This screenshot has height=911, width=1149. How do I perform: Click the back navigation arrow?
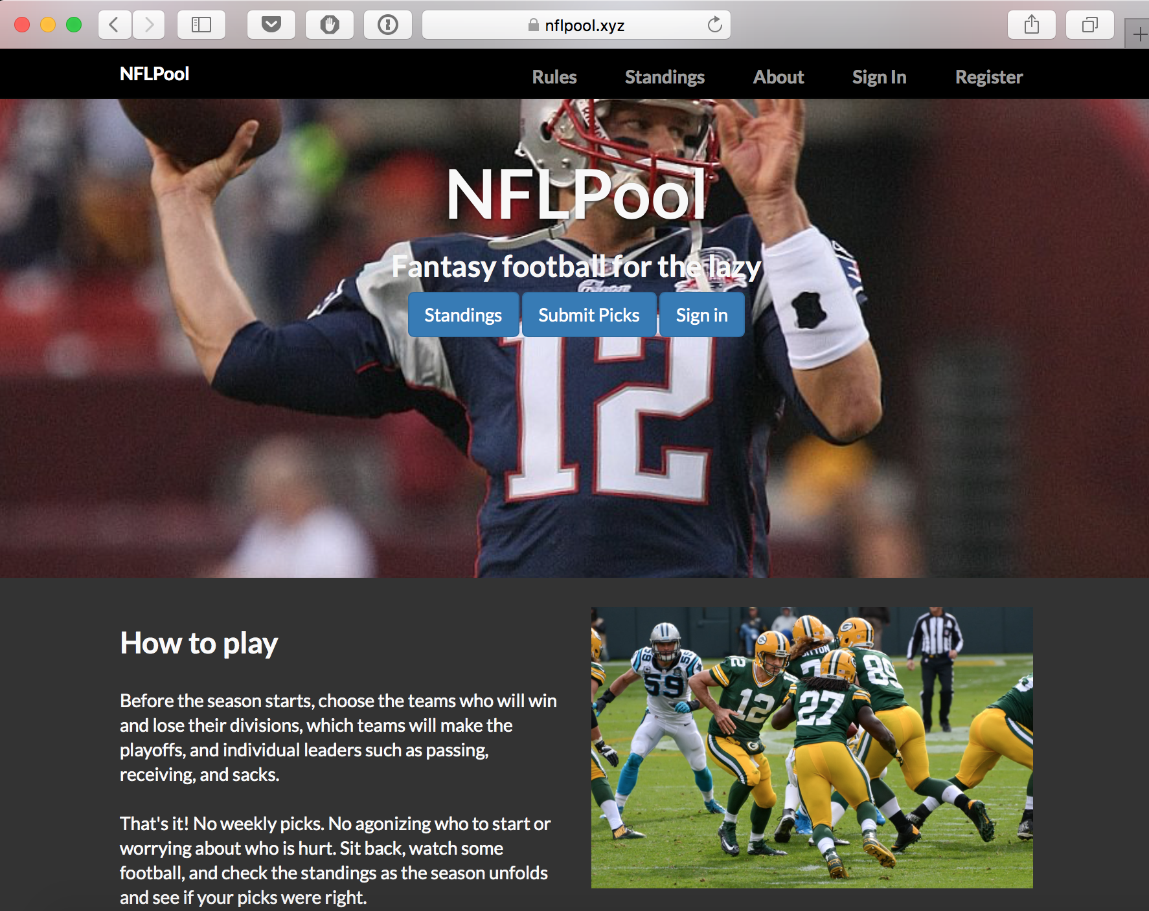point(114,25)
